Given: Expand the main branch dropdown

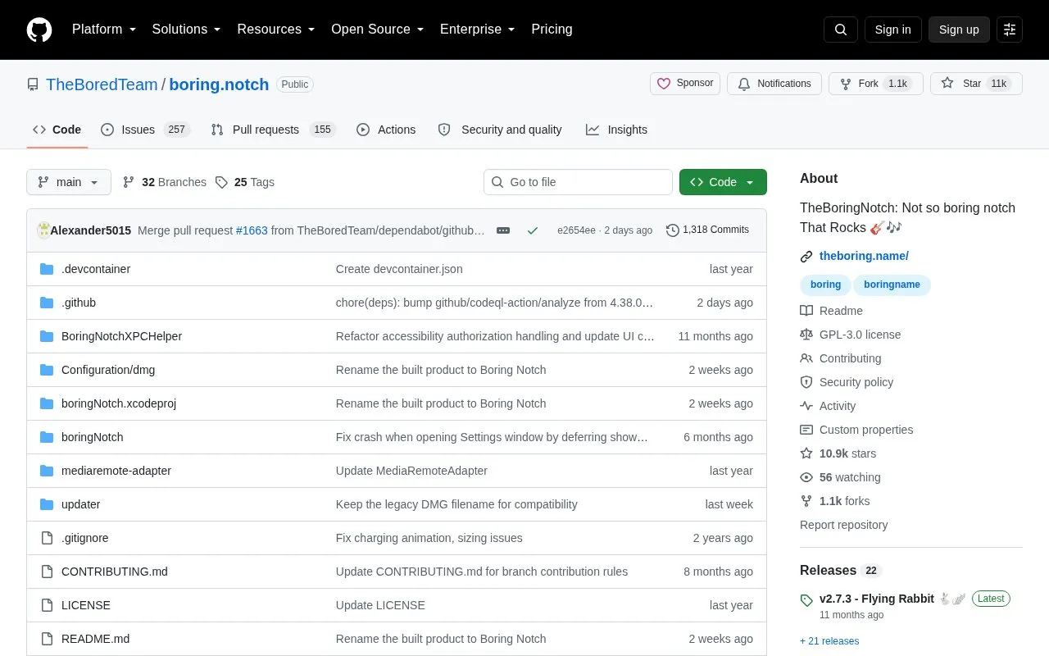Looking at the screenshot, I should click(69, 182).
